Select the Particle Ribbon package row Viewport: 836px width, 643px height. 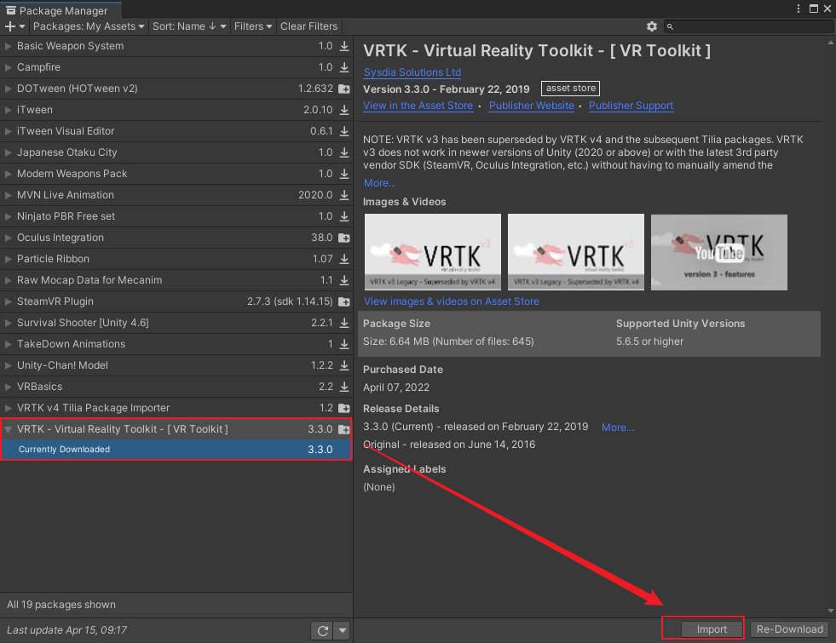[x=176, y=260]
